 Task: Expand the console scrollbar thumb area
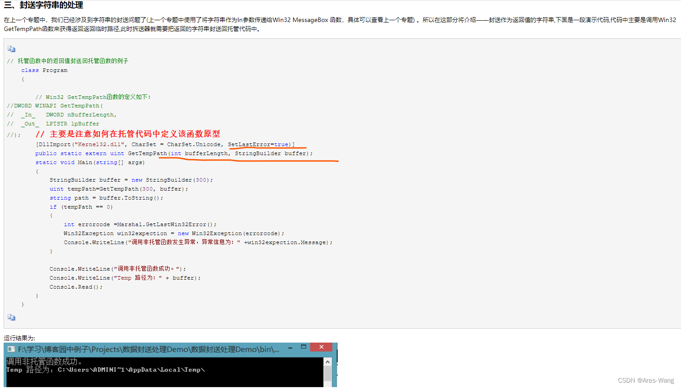coord(328,373)
